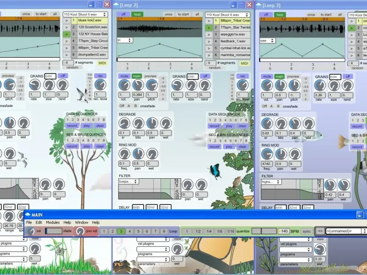
Task: Click green arrow beside 132 NY House Baby
Action: point(67,34)
